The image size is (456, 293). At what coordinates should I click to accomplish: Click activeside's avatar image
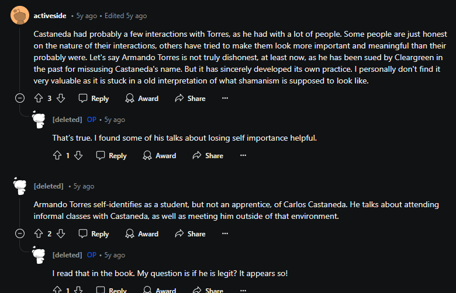(19, 16)
